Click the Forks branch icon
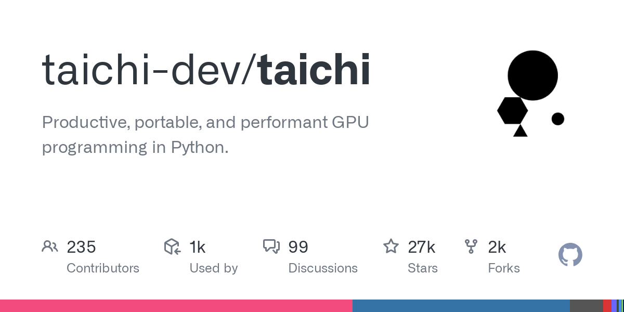624x312 pixels. coord(471,246)
